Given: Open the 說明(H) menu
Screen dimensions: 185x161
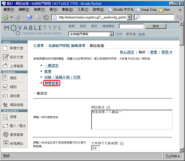Looking at the screenshot, I should tap(98, 9).
